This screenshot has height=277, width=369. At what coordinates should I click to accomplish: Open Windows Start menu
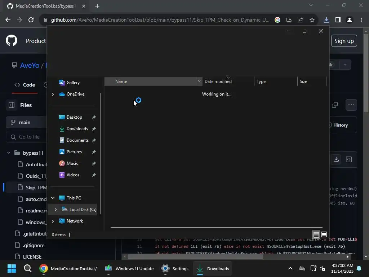(x=12, y=268)
